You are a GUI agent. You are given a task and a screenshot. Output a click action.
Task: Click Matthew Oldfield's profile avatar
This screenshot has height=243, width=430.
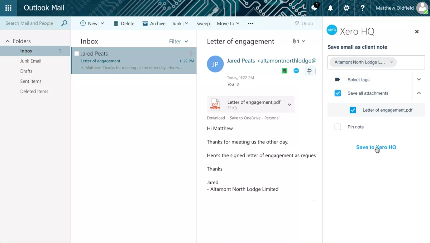422,8
